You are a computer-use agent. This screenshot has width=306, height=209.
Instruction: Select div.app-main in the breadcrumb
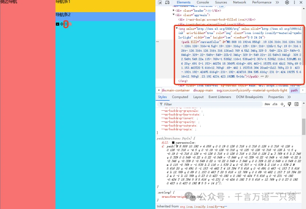click(203, 90)
